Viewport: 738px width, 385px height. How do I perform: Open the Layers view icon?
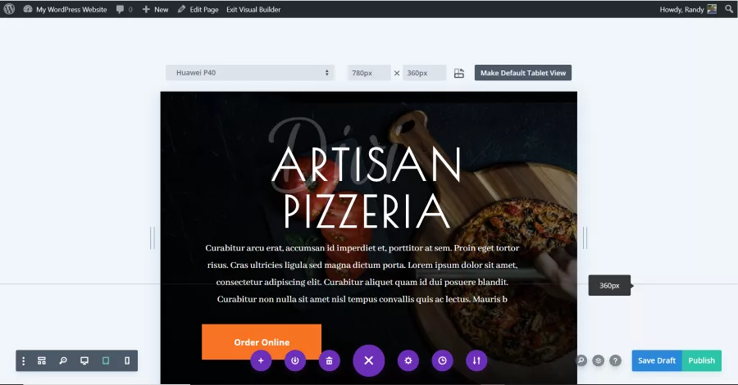coord(599,360)
